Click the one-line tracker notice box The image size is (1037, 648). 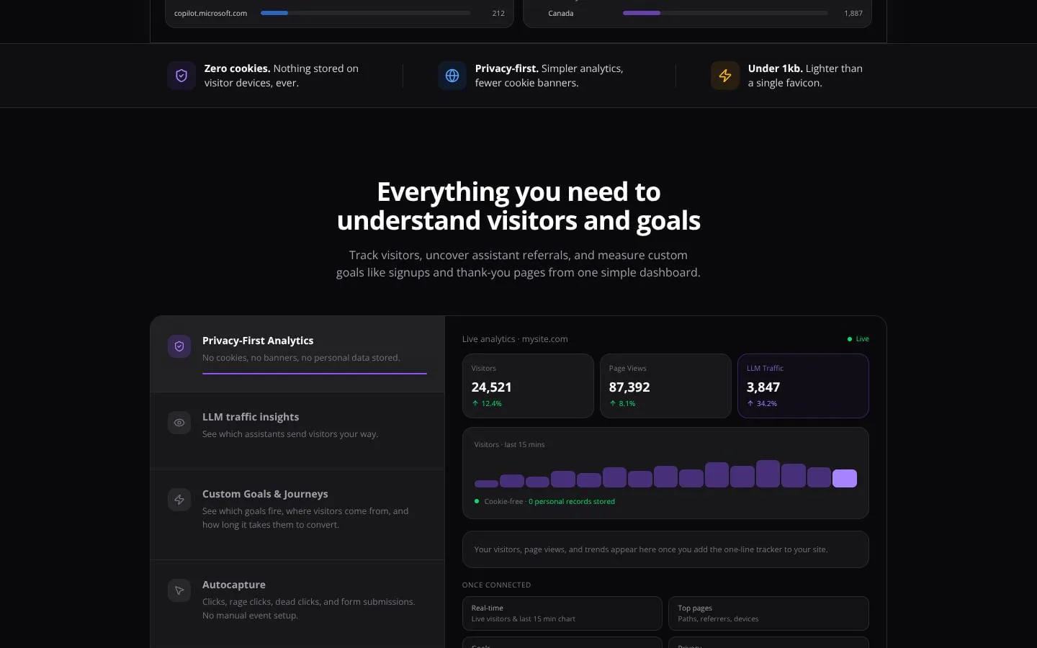(665, 549)
